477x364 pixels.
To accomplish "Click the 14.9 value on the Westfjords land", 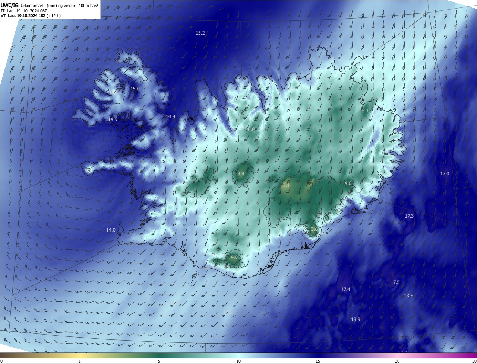I will click(x=113, y=119).
